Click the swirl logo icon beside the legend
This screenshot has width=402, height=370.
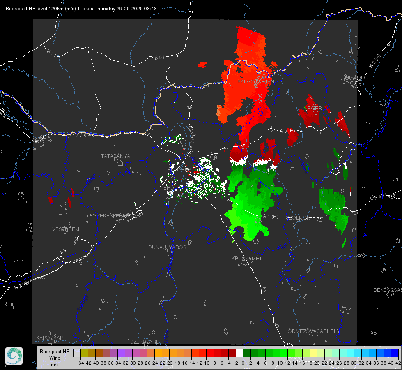pos(14,356)
